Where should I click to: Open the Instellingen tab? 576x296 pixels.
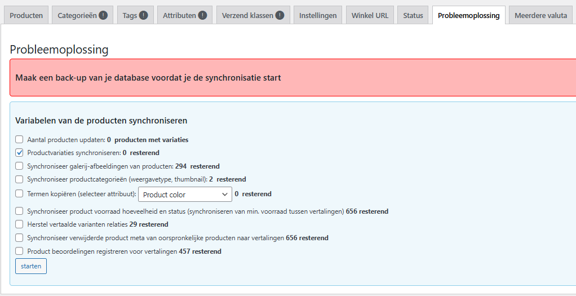point(318,15)
